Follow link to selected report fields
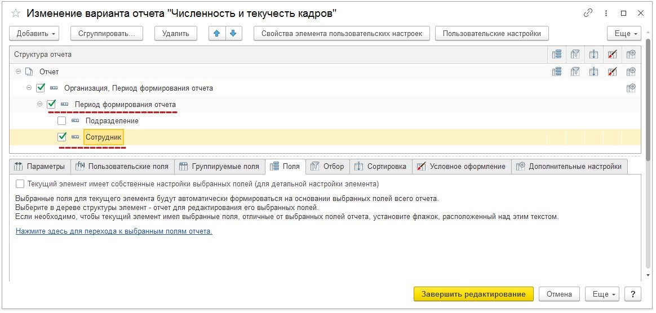This screenshot has width=656, height=313. [x=114, y=231]
